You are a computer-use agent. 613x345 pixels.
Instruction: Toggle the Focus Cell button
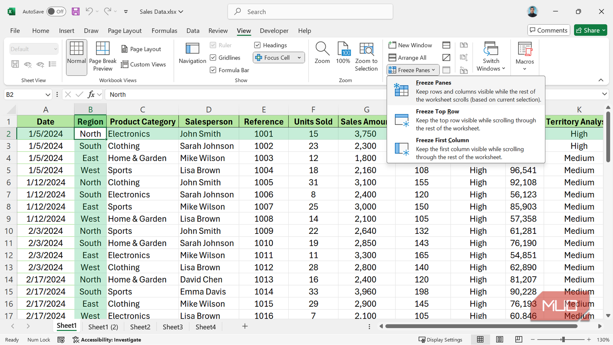[273, 58]
